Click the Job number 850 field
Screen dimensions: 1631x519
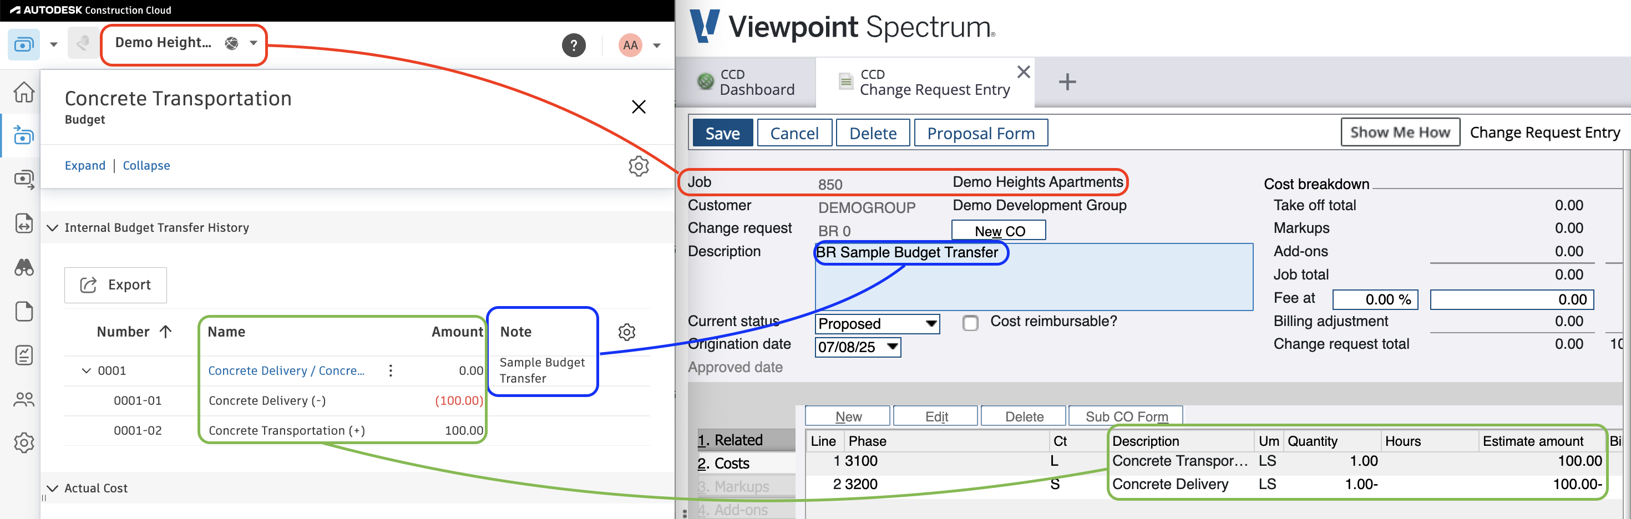tap(829, 184)
